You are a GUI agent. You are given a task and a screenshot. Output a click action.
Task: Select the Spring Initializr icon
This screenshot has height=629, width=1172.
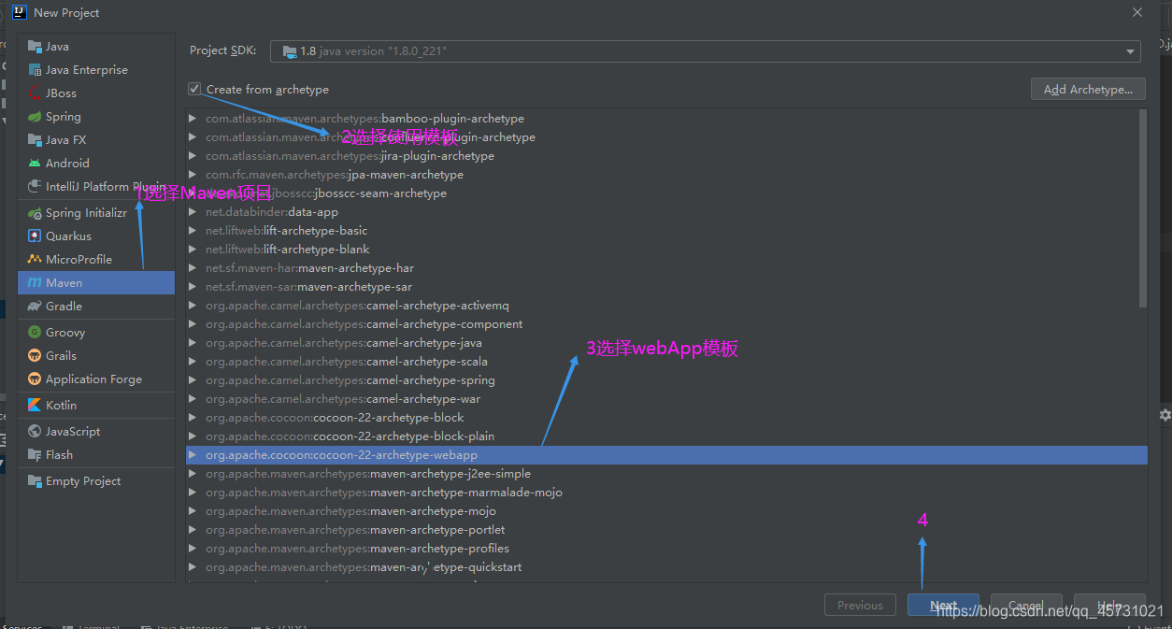point(35,213)
